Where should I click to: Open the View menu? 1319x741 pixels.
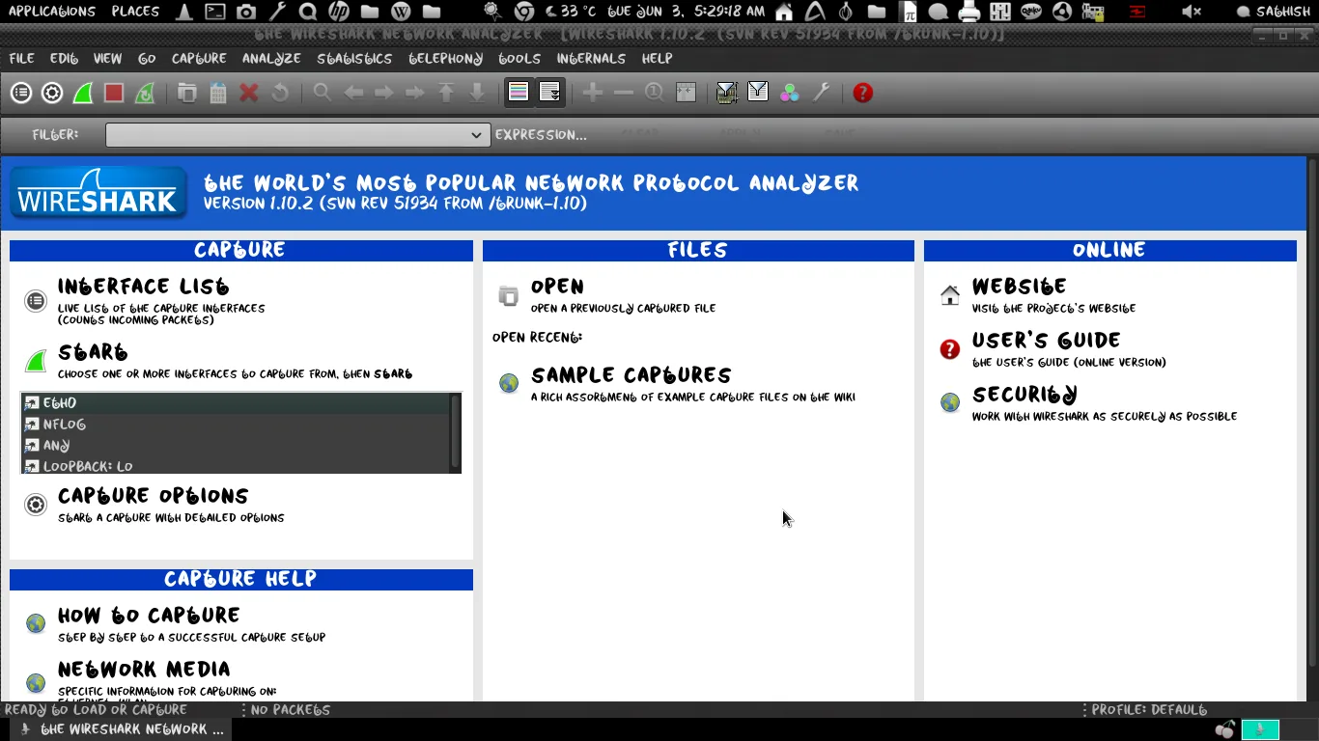click(108, 59)
